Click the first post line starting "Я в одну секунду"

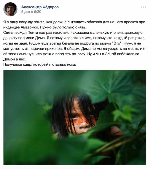point(74,22)
